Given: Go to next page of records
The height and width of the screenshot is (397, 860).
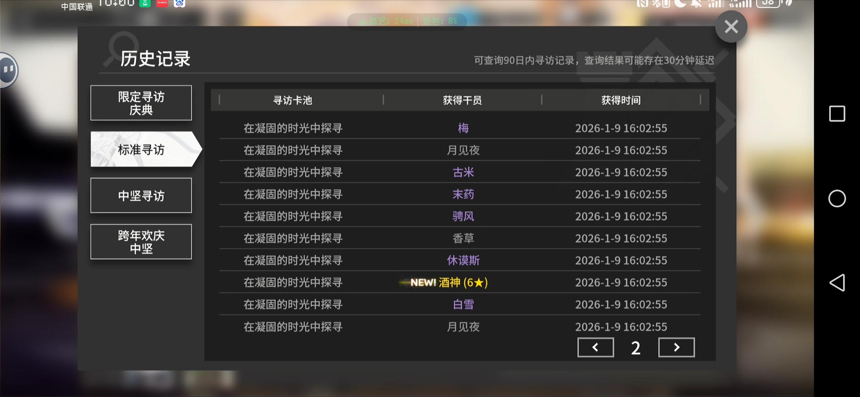Looking at the screenshot, I should 676,347.
